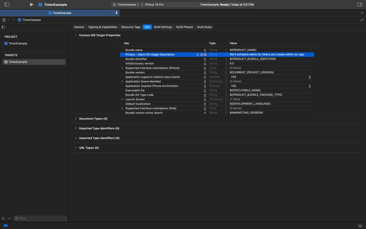Screen dimensions: 366x229
Task: Expand Application Scene Manifest row
Action: (x=122, y=81)
